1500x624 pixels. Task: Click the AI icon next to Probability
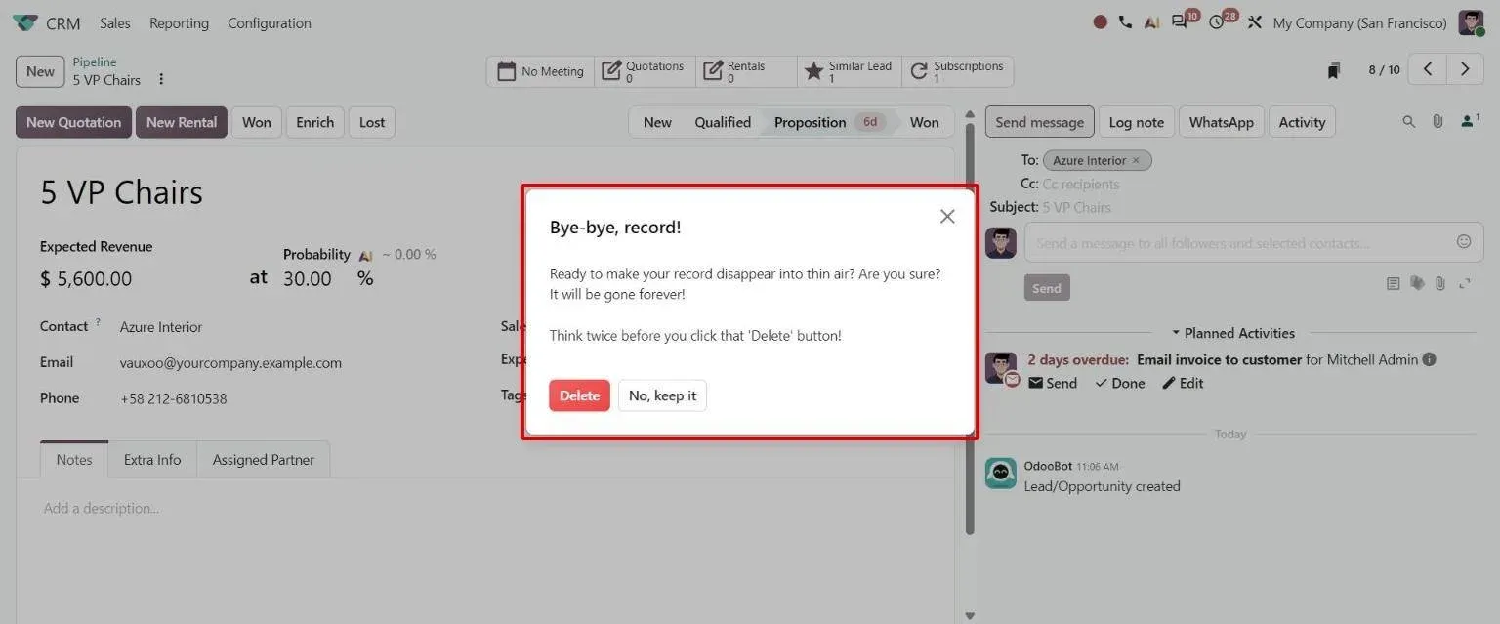point(365,255)
